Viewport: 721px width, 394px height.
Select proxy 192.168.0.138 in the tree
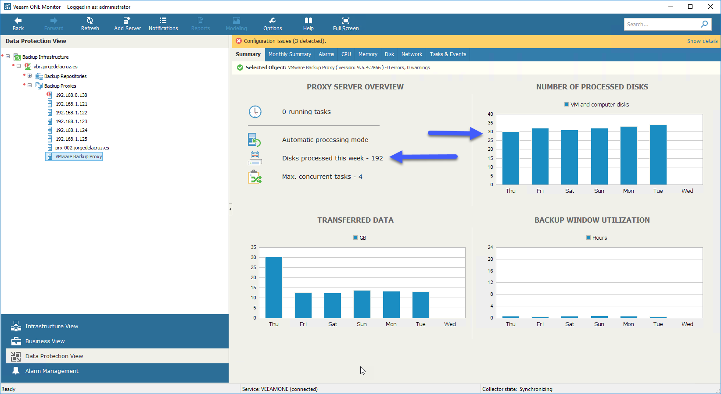71,95
